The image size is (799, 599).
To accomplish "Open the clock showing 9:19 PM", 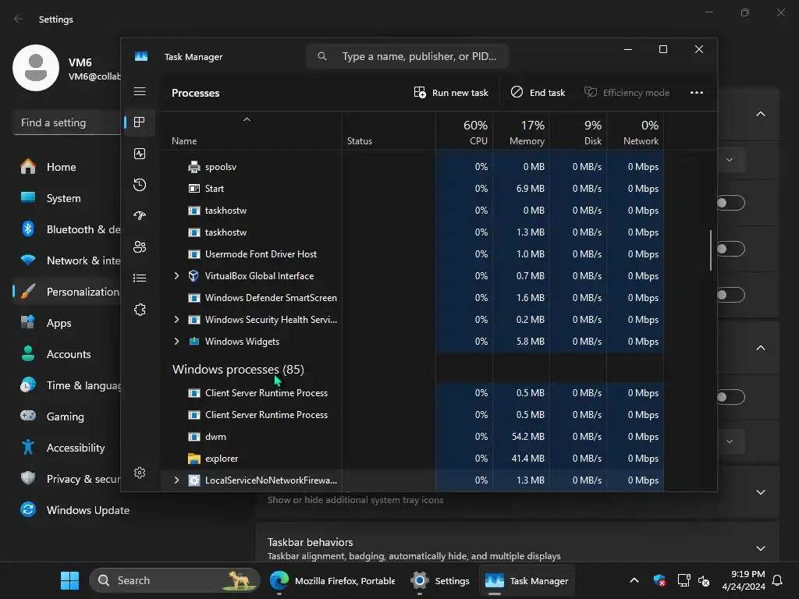I will tap(744, 580).
